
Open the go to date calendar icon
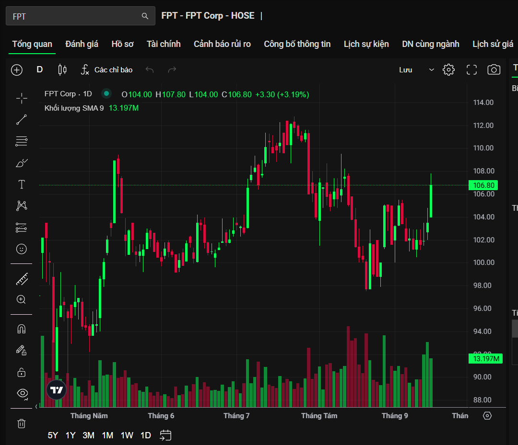(x=165, y=435)
